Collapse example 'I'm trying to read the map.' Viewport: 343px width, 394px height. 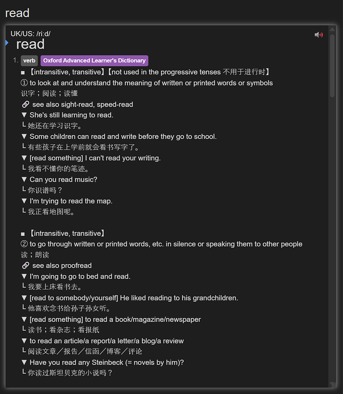click(x=24, y=201)
